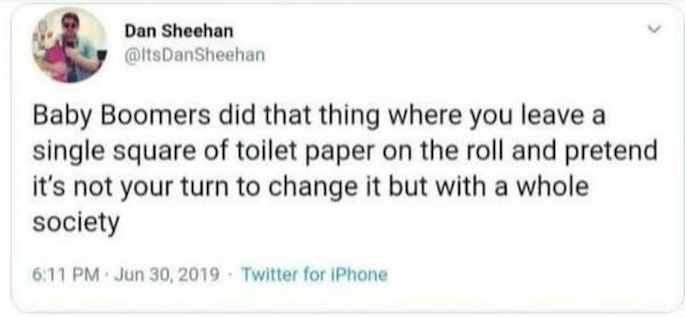Click the word "where" in the tweet

[424, 115]
